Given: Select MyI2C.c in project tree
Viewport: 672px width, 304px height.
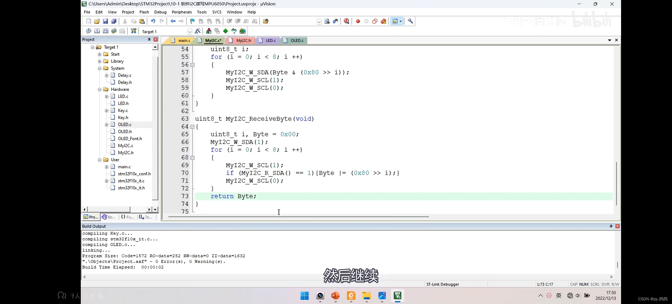Looking at the screenshot, I should [126, 146].
